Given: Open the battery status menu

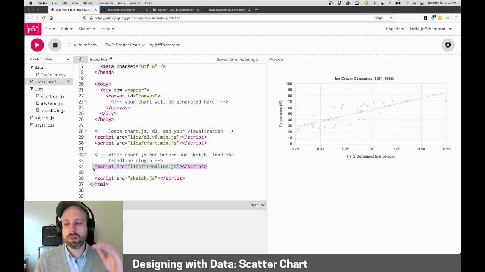Looking at the screenshot, I should [x=399, y=3].
